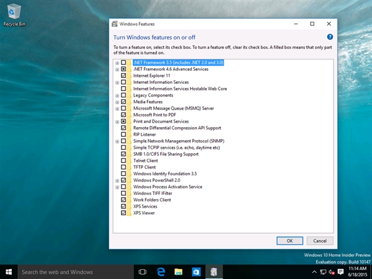Uncheck Internet Explorer 11
This screenshot has height=279, width=372.
click(123, 76)
